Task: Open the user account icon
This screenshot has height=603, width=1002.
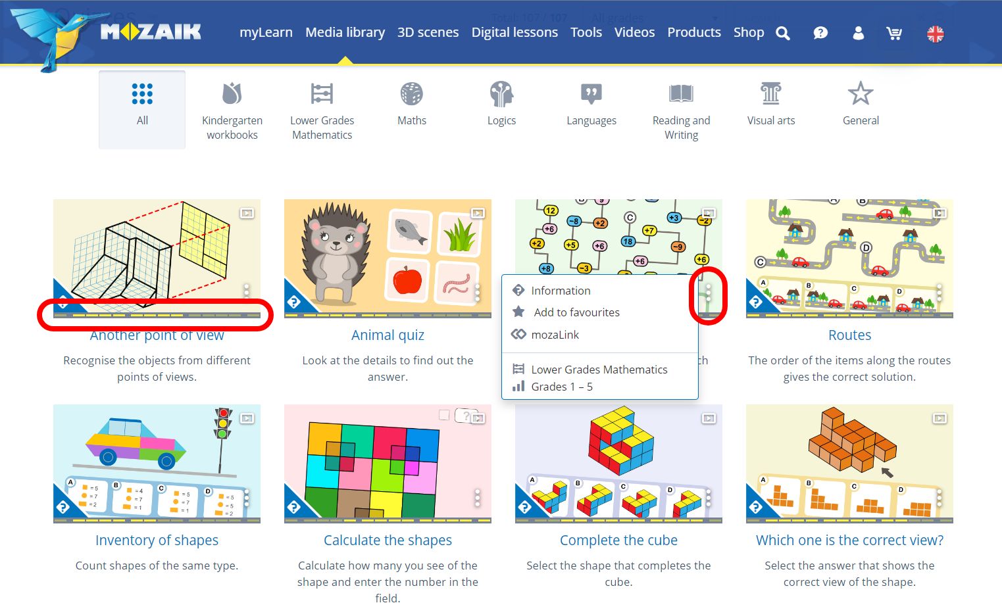Action: pos(858,33)
